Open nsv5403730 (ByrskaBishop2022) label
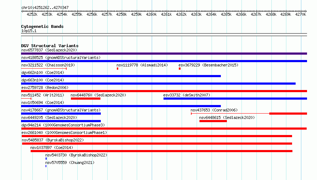The image size is (317, 180). [x=76, y=155]
